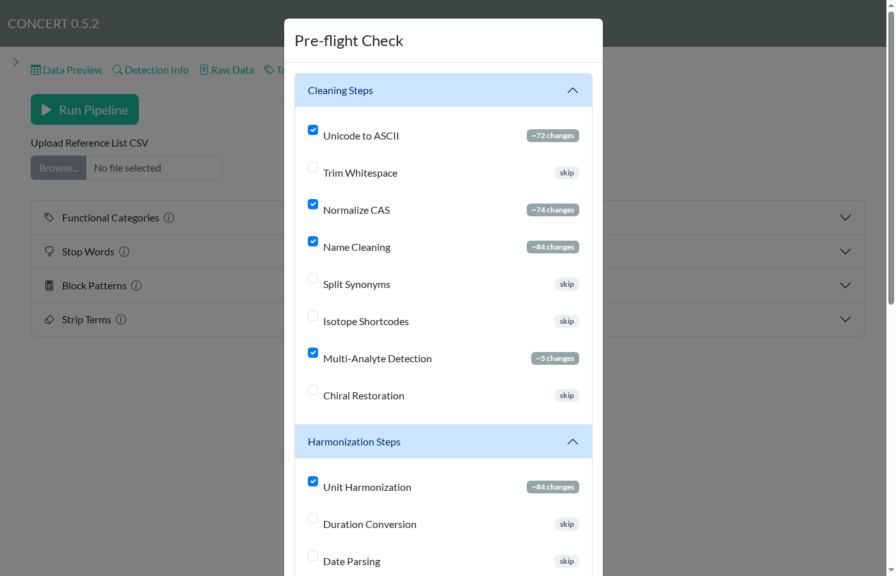The height and width of the screenshot is (576, 896).
Task: Click the calculator icon for Block Patterns
Action: (x=49, y=285)
